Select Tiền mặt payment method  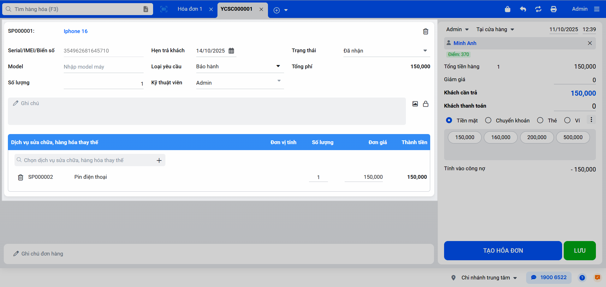click(449, 120)
